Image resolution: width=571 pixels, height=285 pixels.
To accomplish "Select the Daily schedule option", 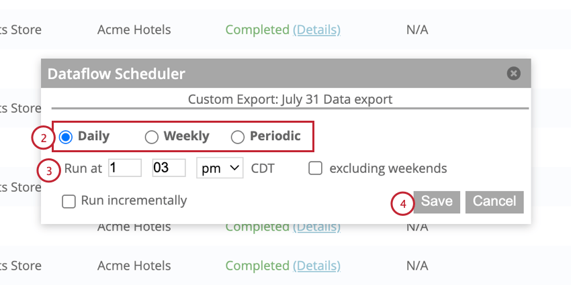I will pyautogui.click(x=66, y=137).
